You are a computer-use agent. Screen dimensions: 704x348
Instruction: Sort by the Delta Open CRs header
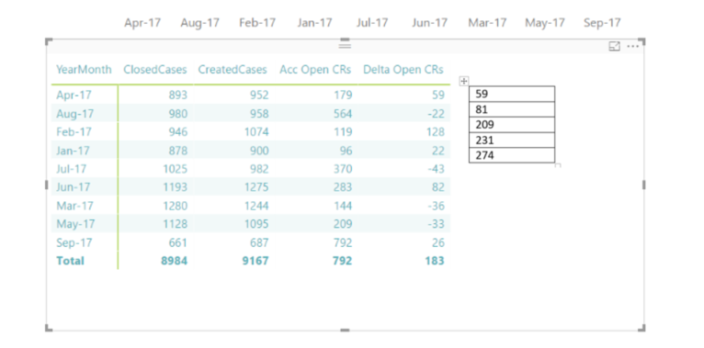coord(403,70)
